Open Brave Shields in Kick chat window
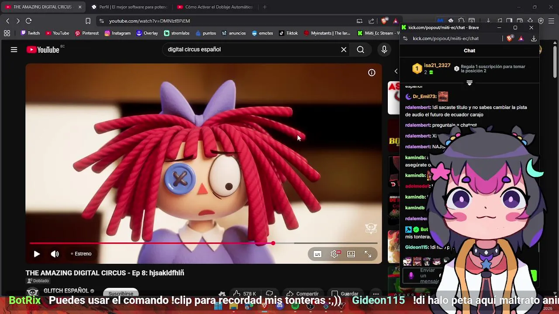559x314 pixels. (x=510, y=38)
